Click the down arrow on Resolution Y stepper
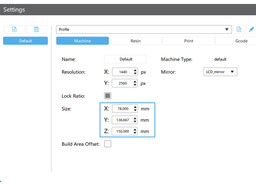This screenshot has height=186, width=256. click(135, 85)
